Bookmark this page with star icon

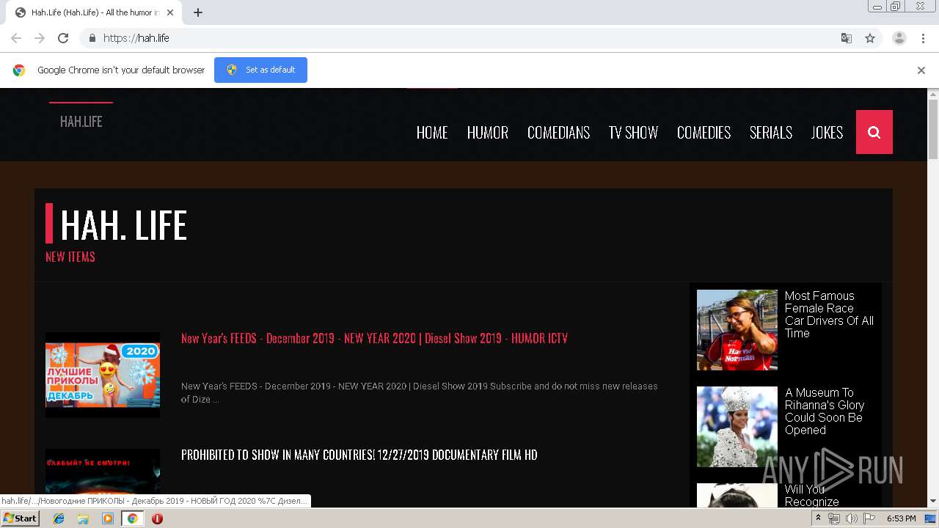pos(870,38)
